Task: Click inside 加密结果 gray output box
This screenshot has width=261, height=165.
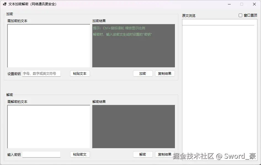Action: click(x=134, y=46)
